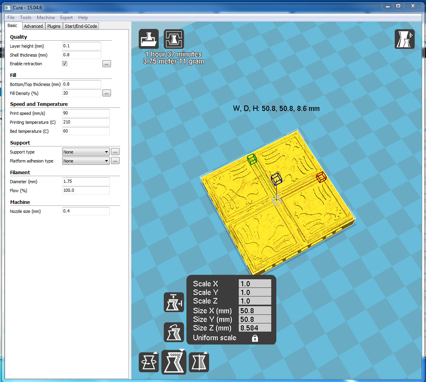
Task: Select the Scale tool icon
Action: click(x=174, y=362)
